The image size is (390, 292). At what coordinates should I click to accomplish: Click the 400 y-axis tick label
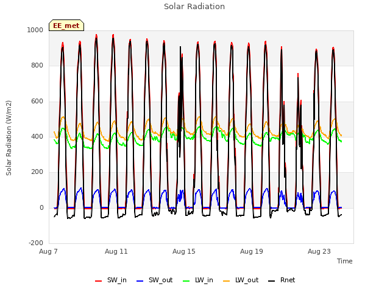(x=37, y=136)
